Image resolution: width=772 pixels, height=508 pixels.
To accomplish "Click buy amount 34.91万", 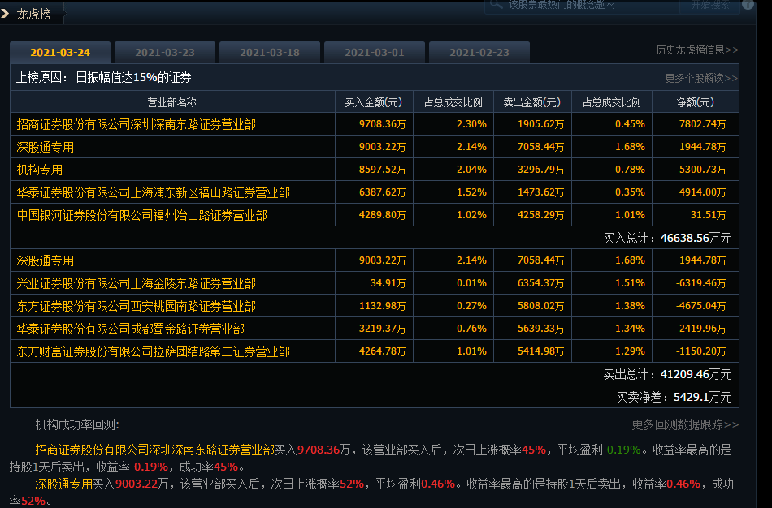I will pyautogui.click(x=388, y=283).
